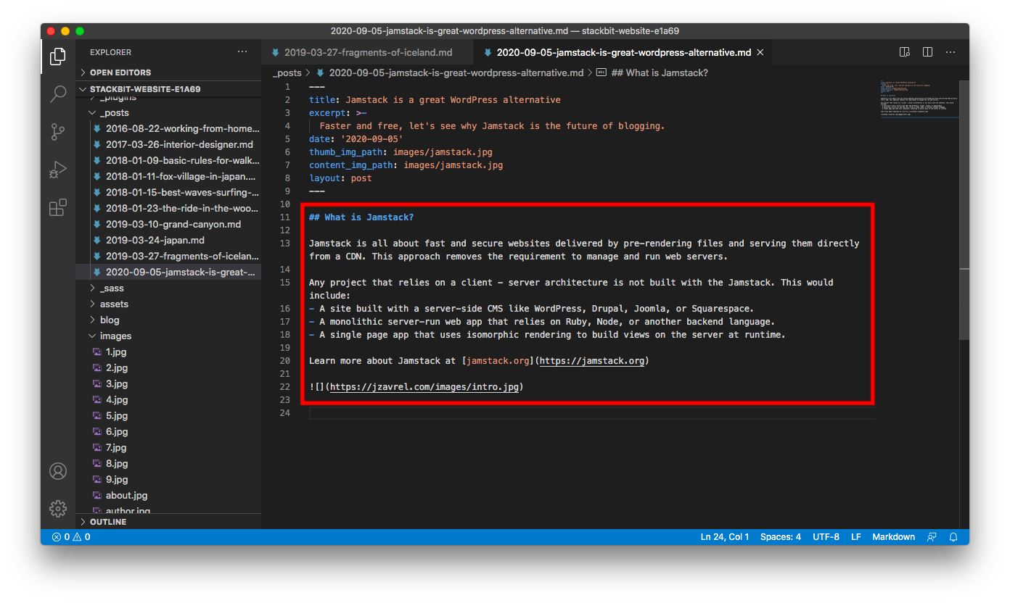Open the Run and Debug view
1010x603 pixels.
(x=58, y=170)
